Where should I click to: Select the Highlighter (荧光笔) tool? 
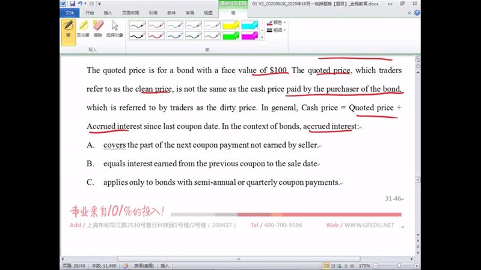[x=84, y=28]
